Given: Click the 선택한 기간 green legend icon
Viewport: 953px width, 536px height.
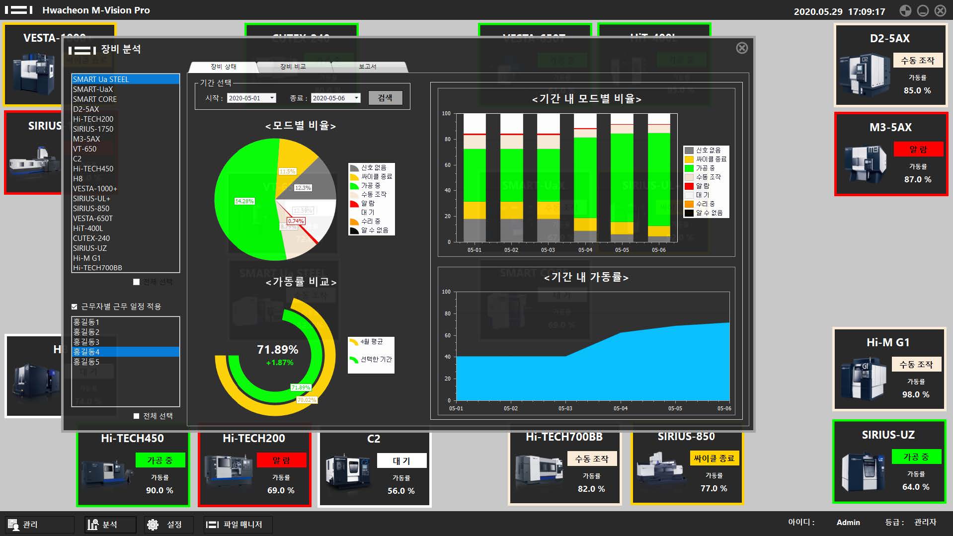Looking at the screenshot, I should [353, 360].
